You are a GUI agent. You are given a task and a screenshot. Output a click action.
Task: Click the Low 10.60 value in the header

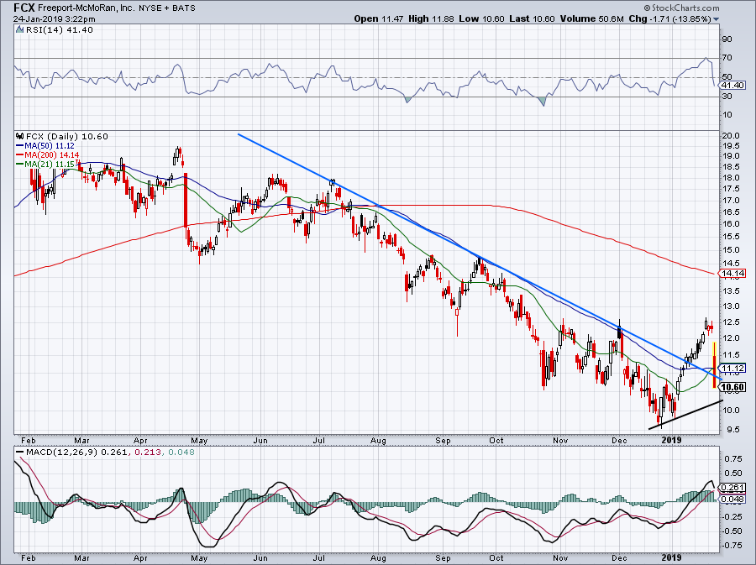coord(481,18)
